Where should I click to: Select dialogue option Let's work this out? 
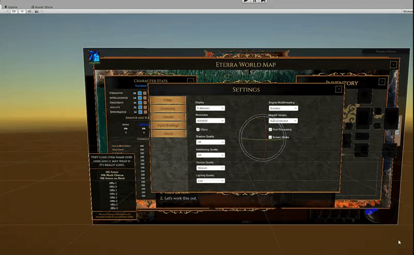[179, 198]
